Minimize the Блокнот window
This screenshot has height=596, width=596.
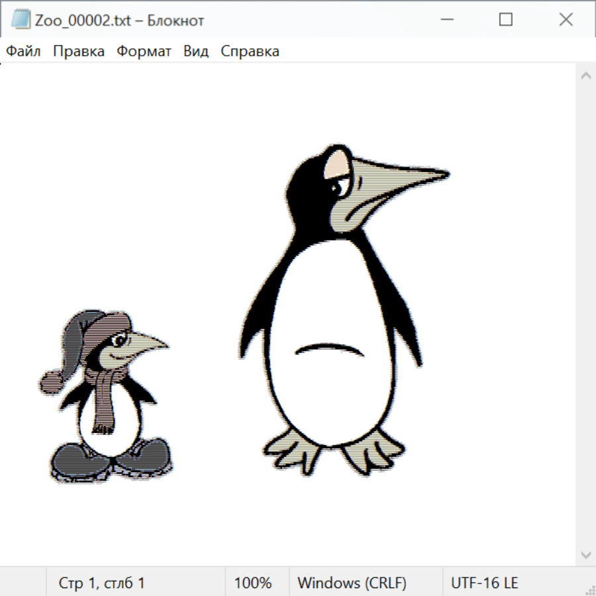point(446,20)
